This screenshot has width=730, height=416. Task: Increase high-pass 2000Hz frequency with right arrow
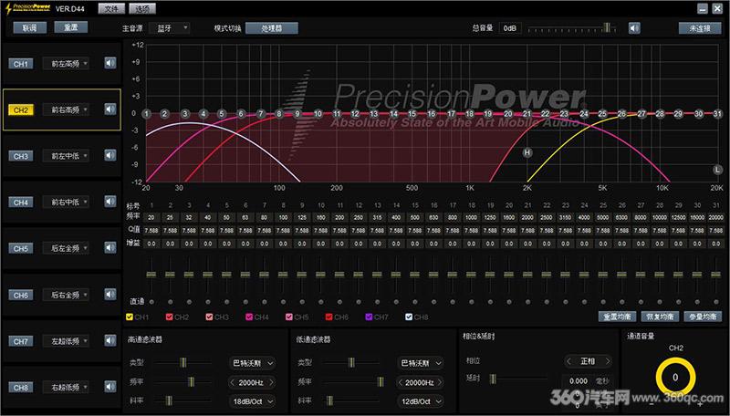click(271, 382)
